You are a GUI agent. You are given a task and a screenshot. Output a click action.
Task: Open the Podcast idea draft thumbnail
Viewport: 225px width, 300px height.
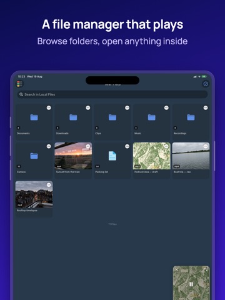click(x=152, y=156)
